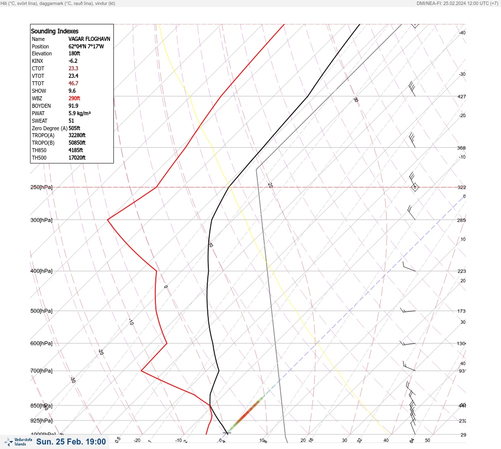Image resolution: width=501 pixels, height=449 pixels.
Task: Click the 'Sounding Indexes' heading
Action: [54, 31]
